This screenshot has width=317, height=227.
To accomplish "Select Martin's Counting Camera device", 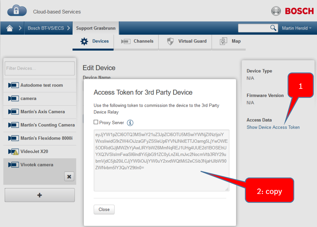I will pos(40,125).
